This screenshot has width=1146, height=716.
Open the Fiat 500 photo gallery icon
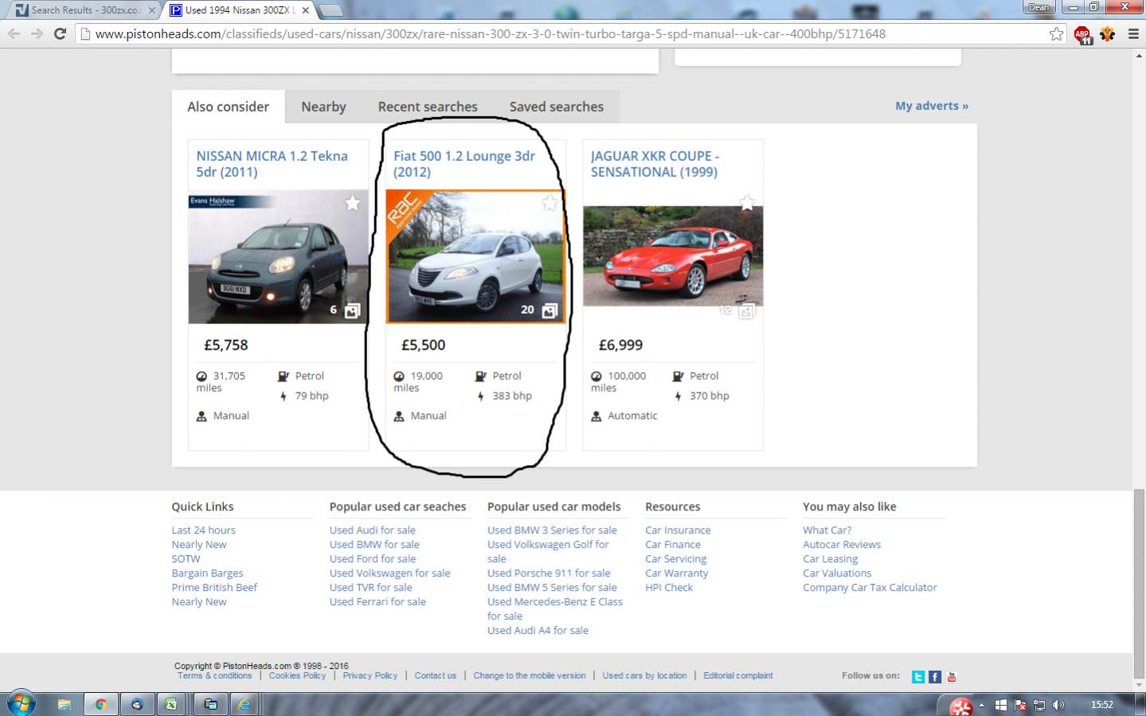point(550,311)
